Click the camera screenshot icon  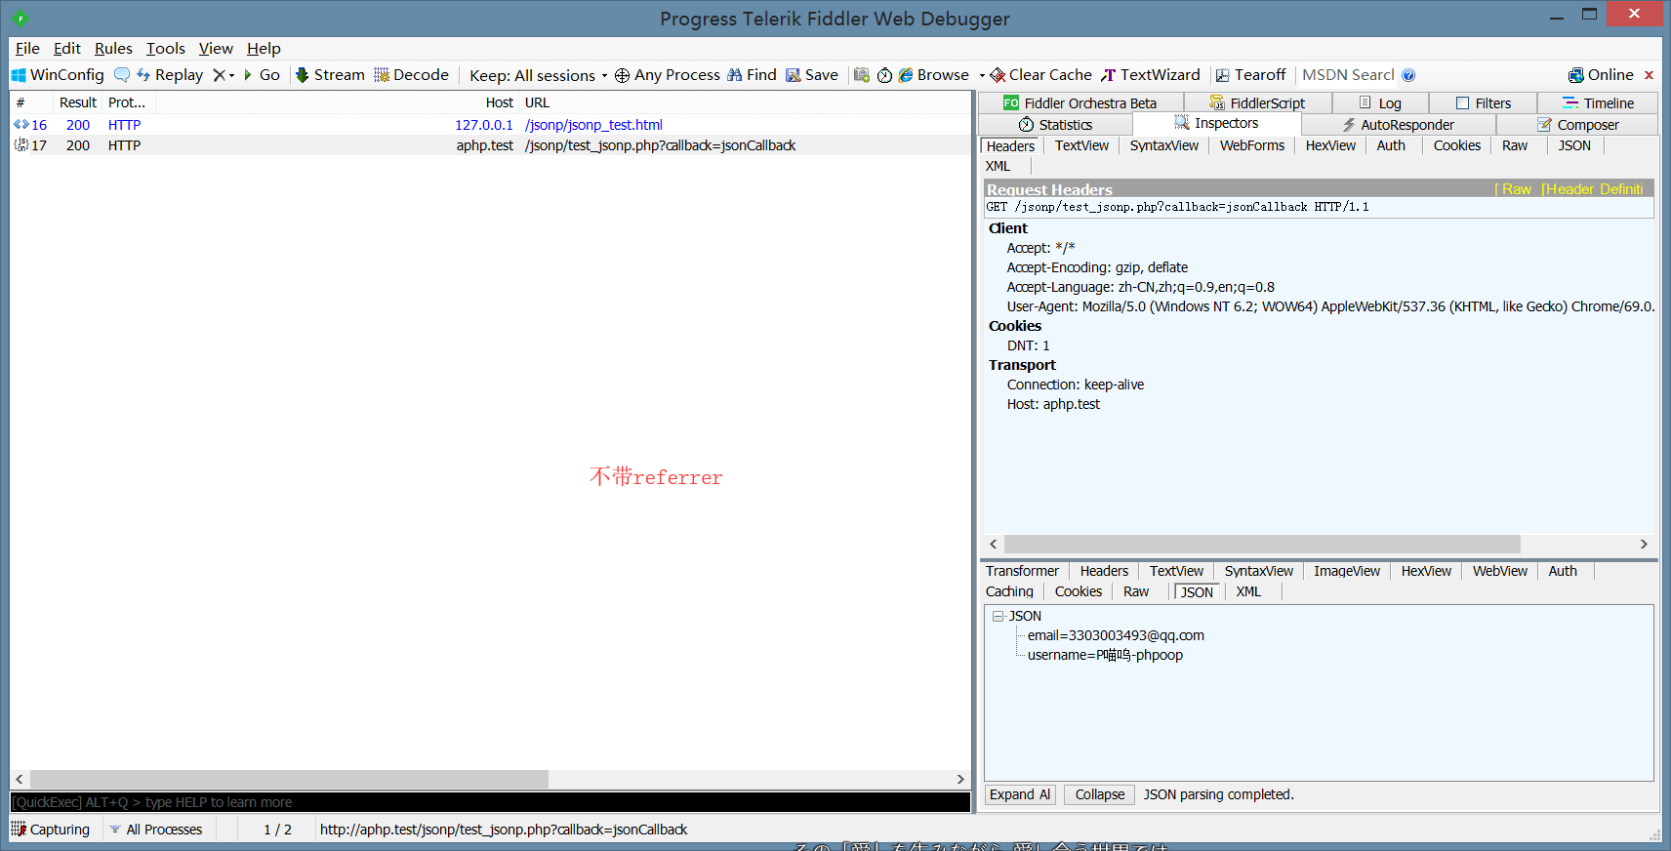pyautogui.click(x=861, y=75)
